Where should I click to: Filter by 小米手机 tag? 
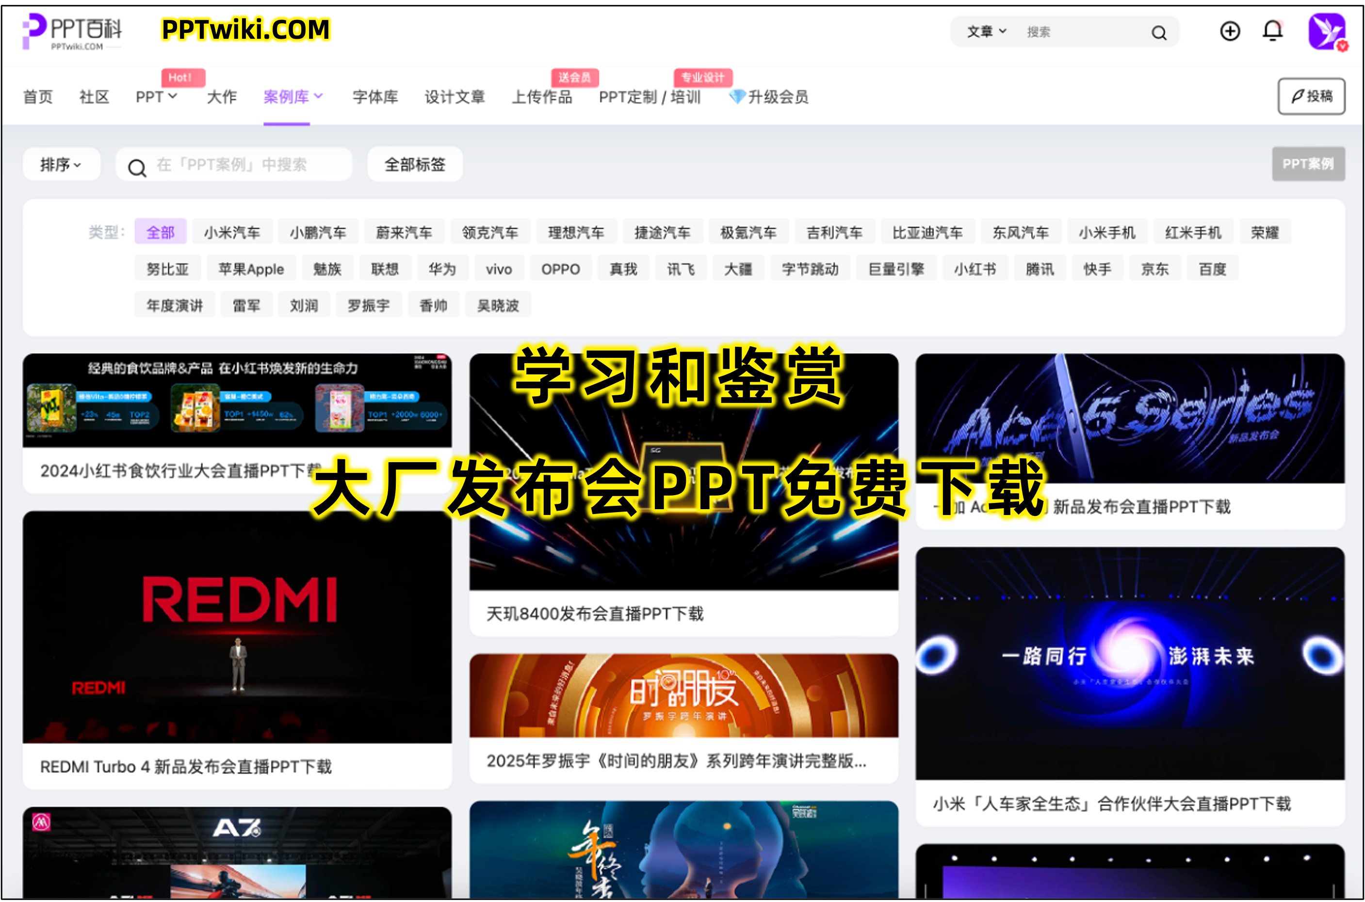tap(1107, 232)
